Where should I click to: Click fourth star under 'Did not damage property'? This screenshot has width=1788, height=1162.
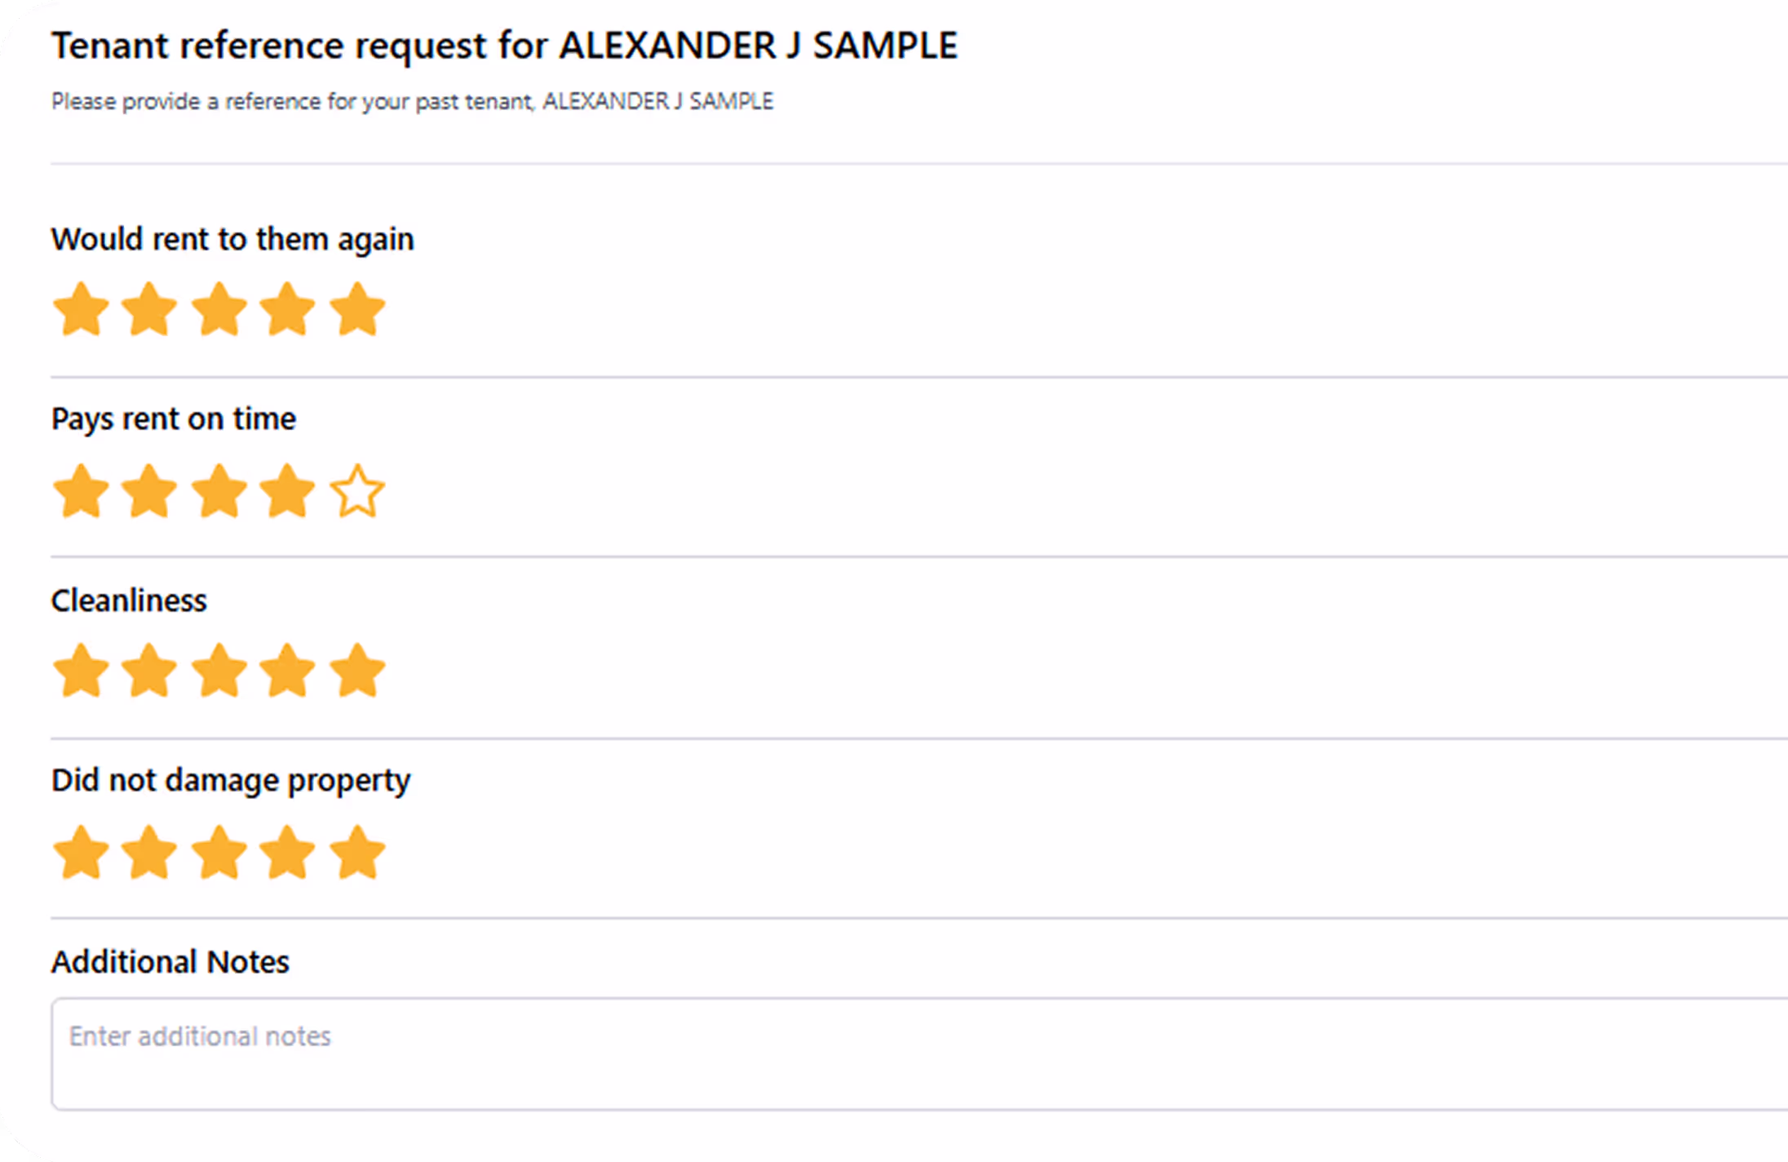coord(287,854)
